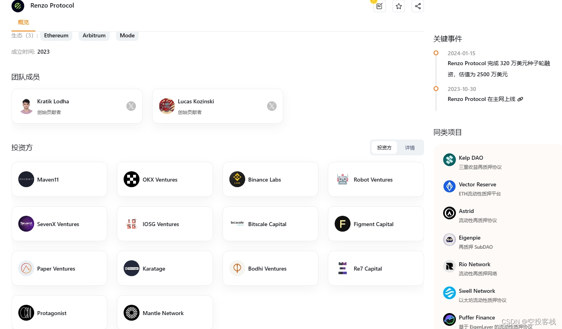Select the Ethereum ecosystem tag
The width and height of the screenshot is (562, 329).
[x=56, y=35]
